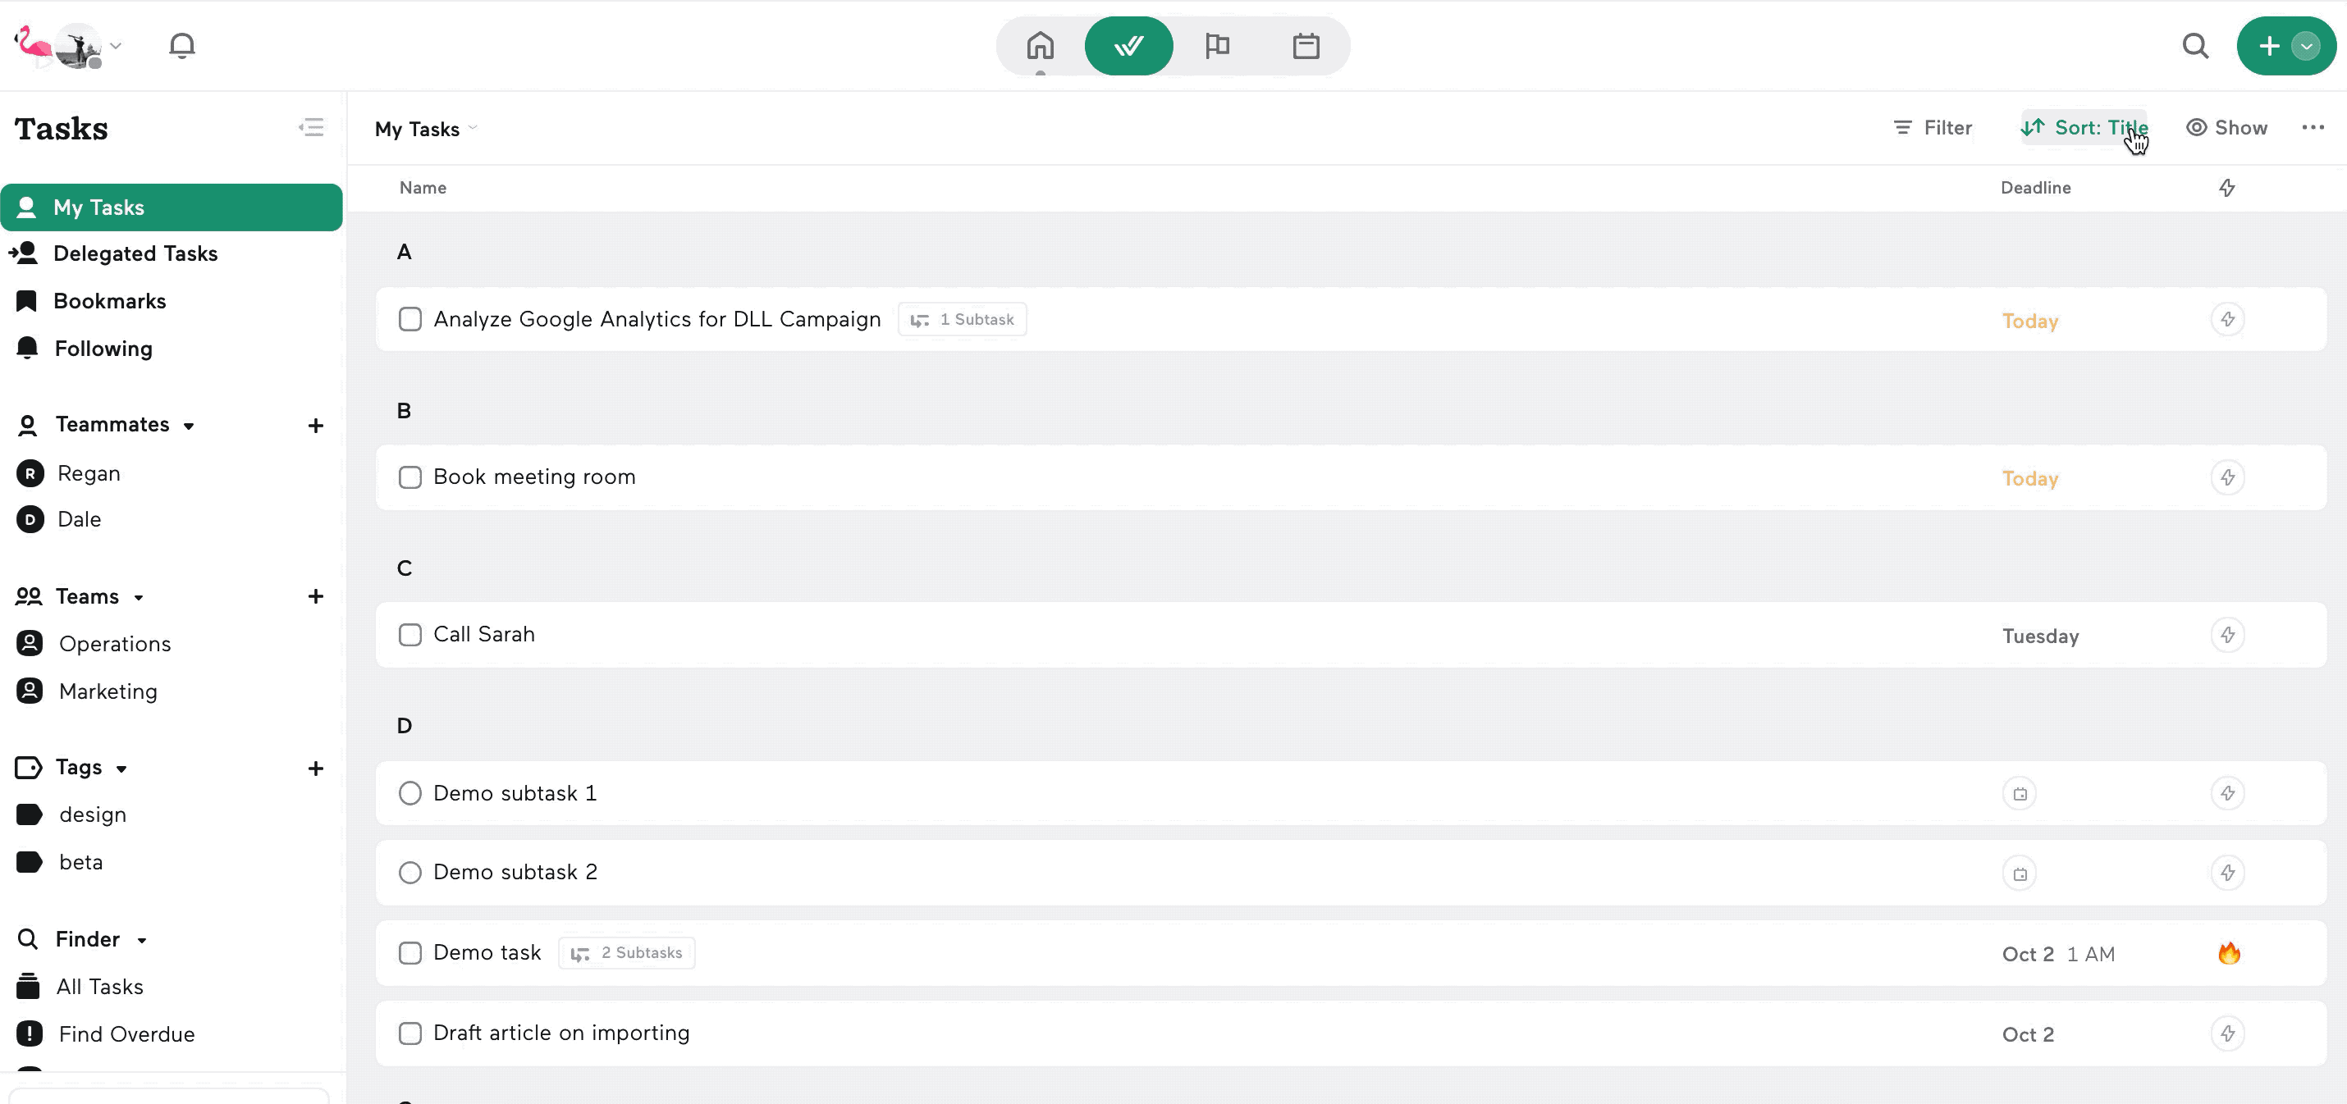Open Following
Screen dimensions: 2347x1104
click(x=103, y=348)
